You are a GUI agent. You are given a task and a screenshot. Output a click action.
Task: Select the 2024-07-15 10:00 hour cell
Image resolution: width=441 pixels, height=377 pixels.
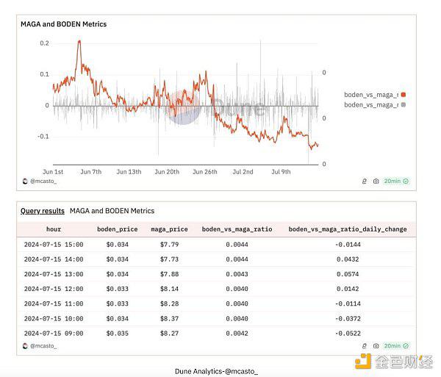(54, 319)
